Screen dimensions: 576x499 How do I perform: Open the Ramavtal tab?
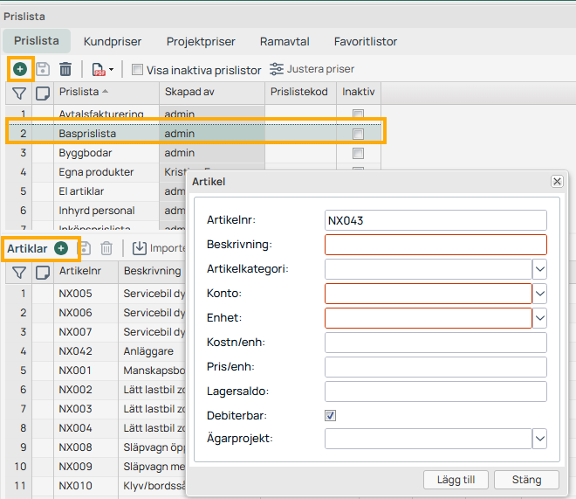tap(285, 41)
